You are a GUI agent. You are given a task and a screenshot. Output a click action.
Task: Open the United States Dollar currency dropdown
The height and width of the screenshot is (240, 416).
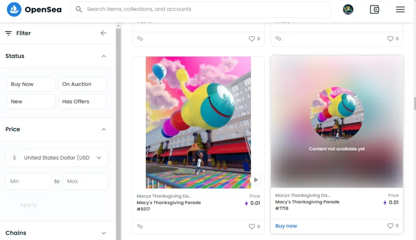pyautogui.click(x=56, y=158)
